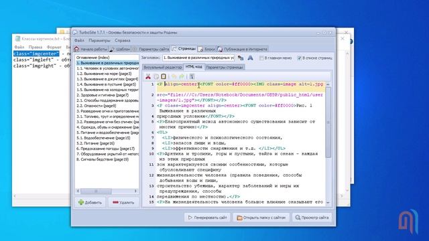Viewport: 429px width, 241px height.
Task: Click the Просмотр сайта button
Action: pyautogui.click(x=312, y=218)
